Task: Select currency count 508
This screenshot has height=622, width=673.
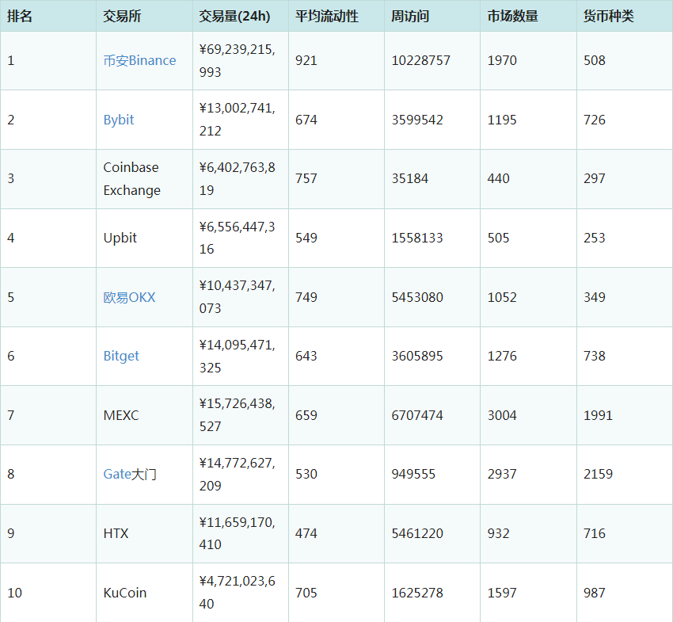Action: (x=595, y=60)
